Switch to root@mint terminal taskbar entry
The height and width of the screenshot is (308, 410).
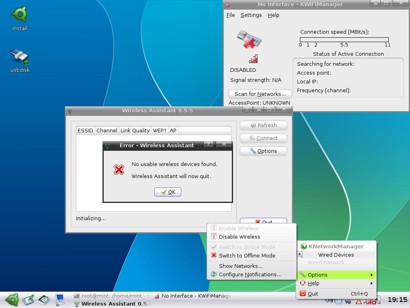point(113,296)
